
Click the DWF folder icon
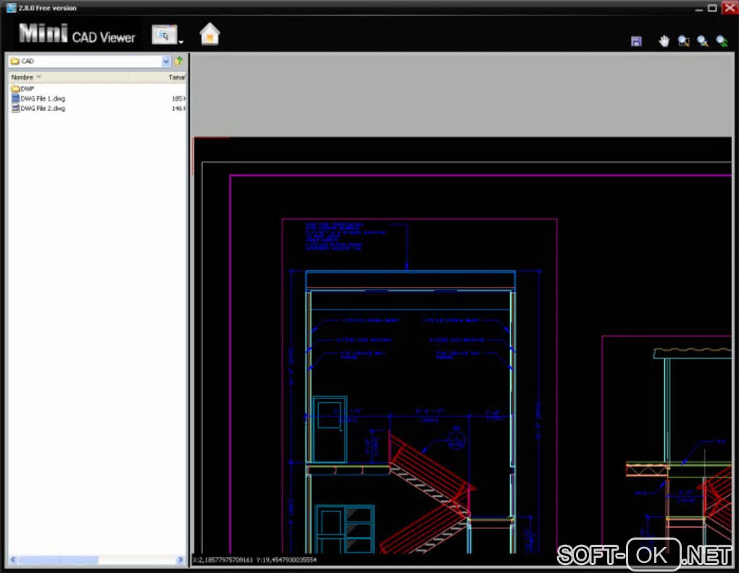(x=15, y=88)
